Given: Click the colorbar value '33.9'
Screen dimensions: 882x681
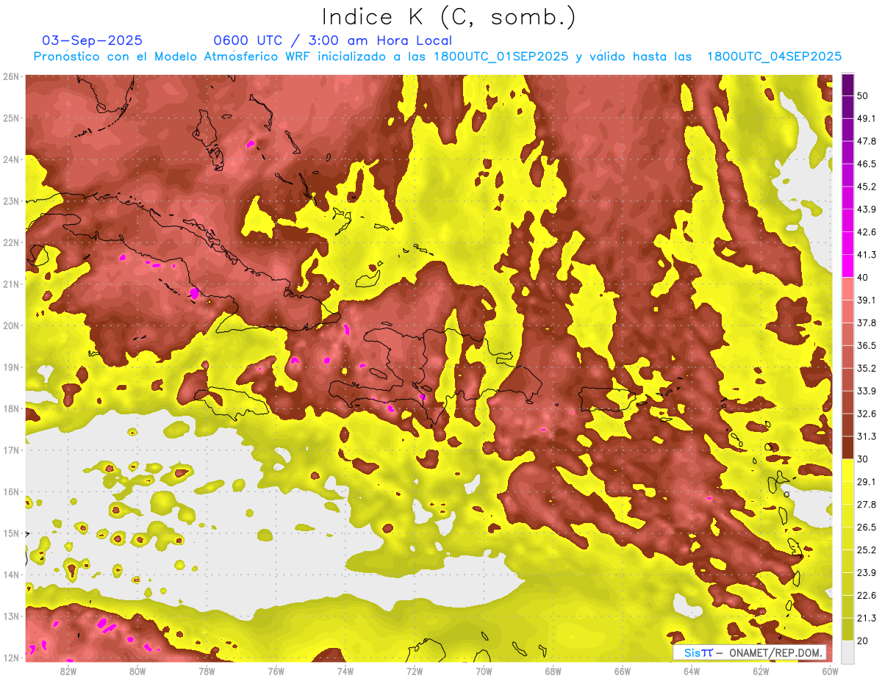Looking at the screenshot, I should pyautogui.click(x=866, y=391).
